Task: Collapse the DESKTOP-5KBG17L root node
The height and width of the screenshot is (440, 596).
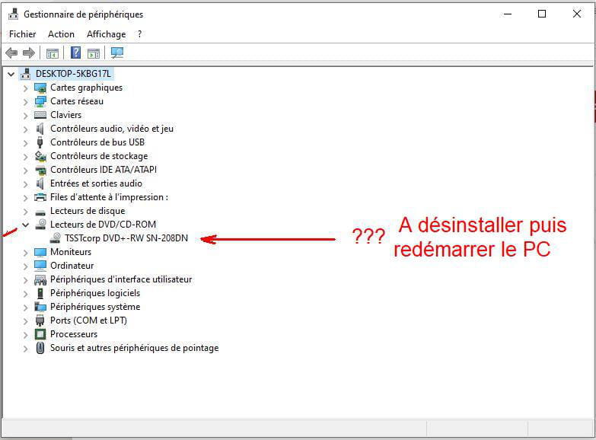Action: click(x=11, y=74)
